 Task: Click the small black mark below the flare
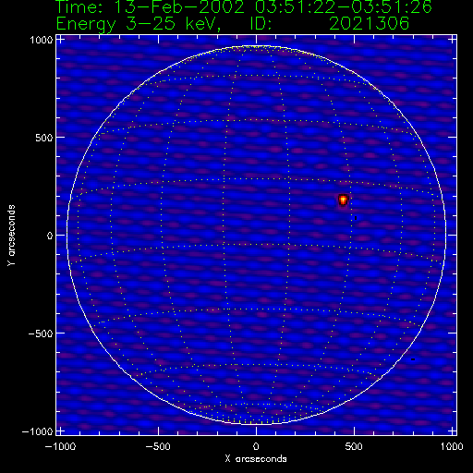356,218
